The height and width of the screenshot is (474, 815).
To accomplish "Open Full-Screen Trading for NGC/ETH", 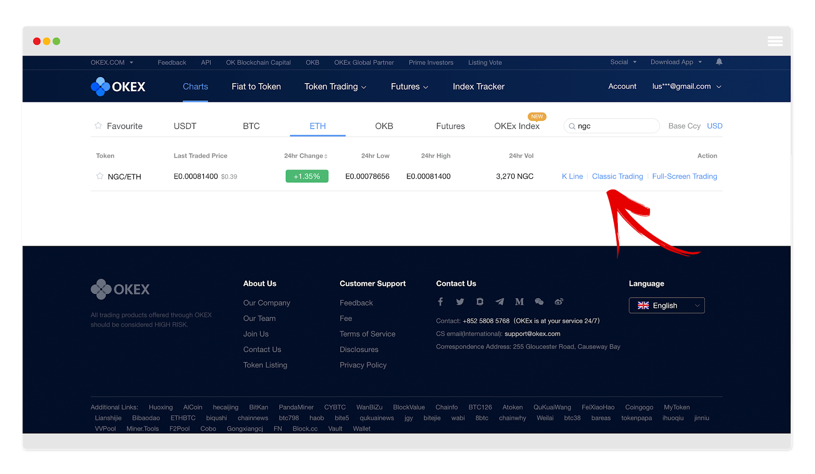I will [x=685, y=176].
